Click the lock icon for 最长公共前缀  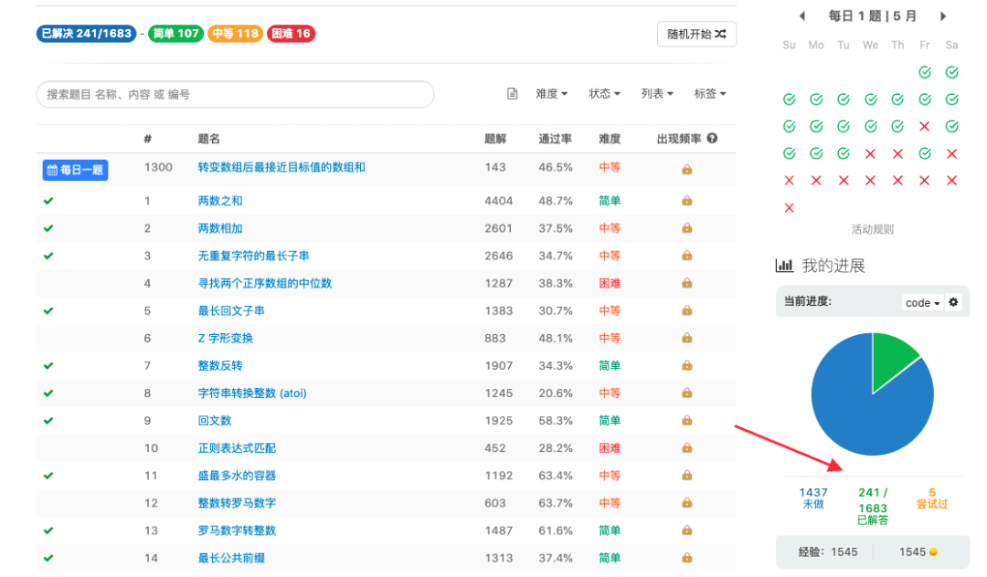click(x=686, y=558)
